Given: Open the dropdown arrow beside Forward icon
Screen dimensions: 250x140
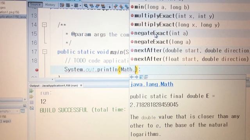Looking at the screenshot, I should pos(80,6).
